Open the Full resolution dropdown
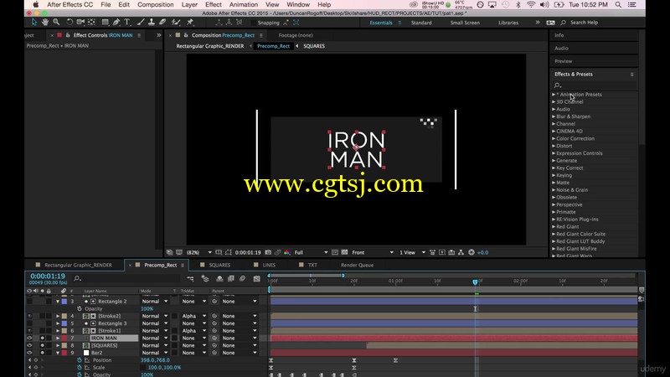Screen dimensions: 670x377 311,253
